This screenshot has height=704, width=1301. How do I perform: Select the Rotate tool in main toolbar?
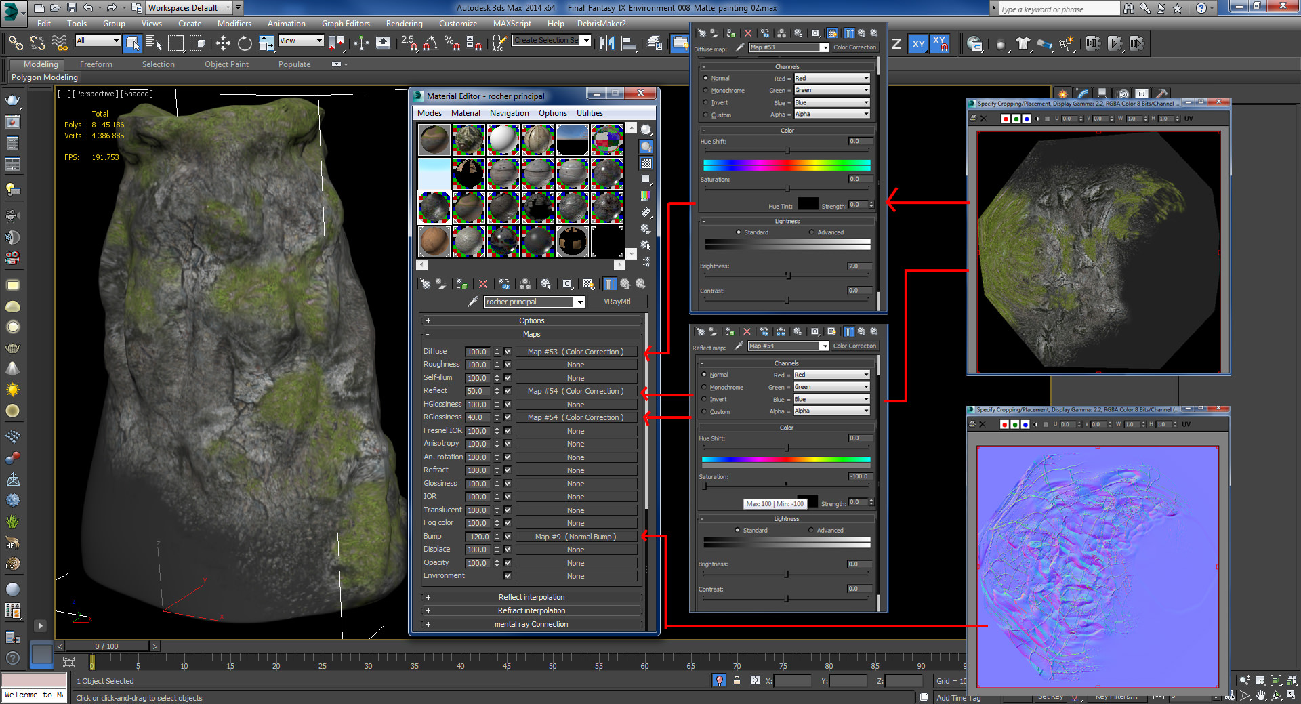[x=245, y=44]
